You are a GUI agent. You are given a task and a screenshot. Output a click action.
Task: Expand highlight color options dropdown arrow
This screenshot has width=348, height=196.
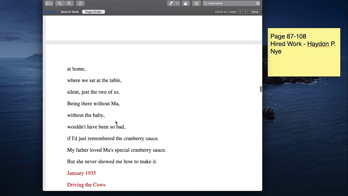point(178,3)
